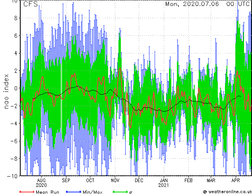Viewport: 252px width, 194px height.
Task: Click the SEP x-axis month label
Action: tap(66, 181)
